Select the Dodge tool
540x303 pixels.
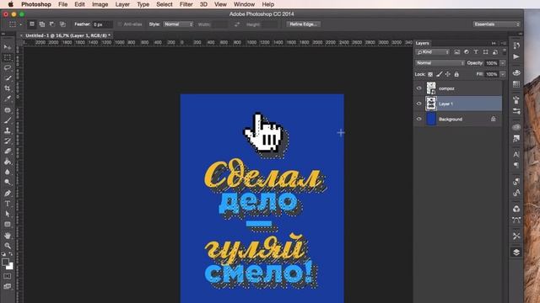point(8,182)
